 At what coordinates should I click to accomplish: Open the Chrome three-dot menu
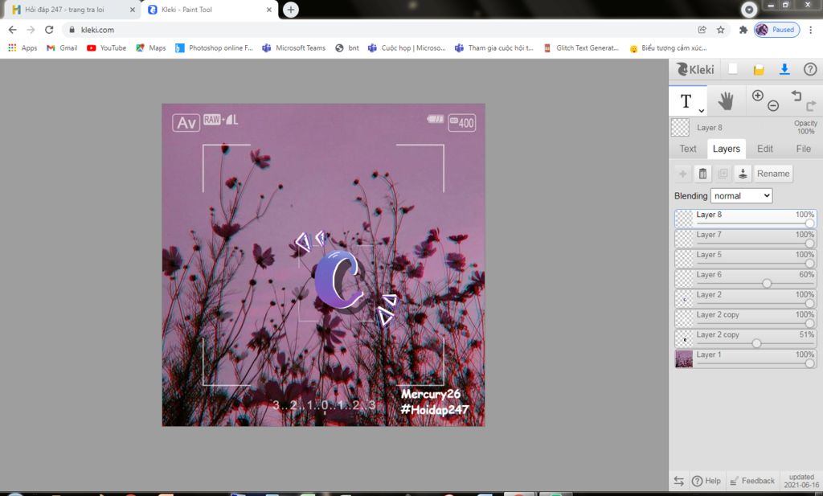[811, 30]
